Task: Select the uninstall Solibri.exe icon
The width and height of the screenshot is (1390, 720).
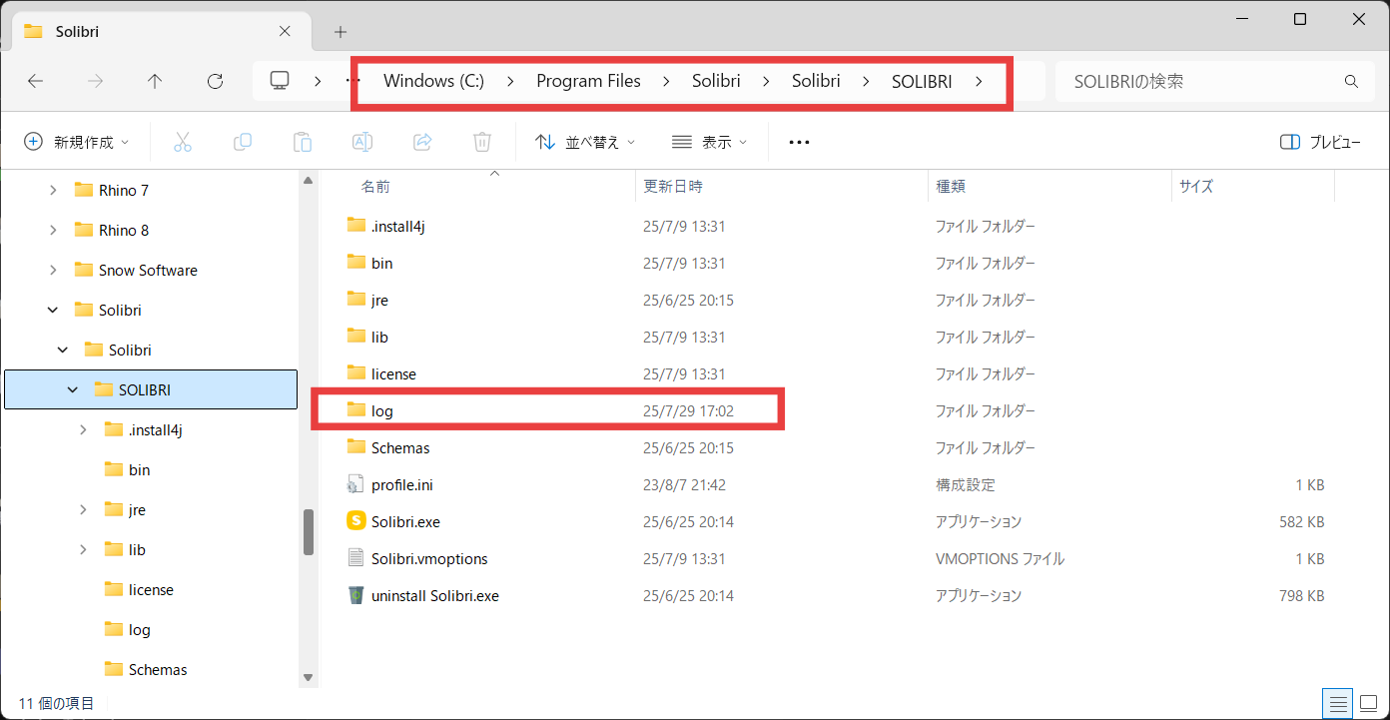Action: pyautogui.click(x=356, y=595)
